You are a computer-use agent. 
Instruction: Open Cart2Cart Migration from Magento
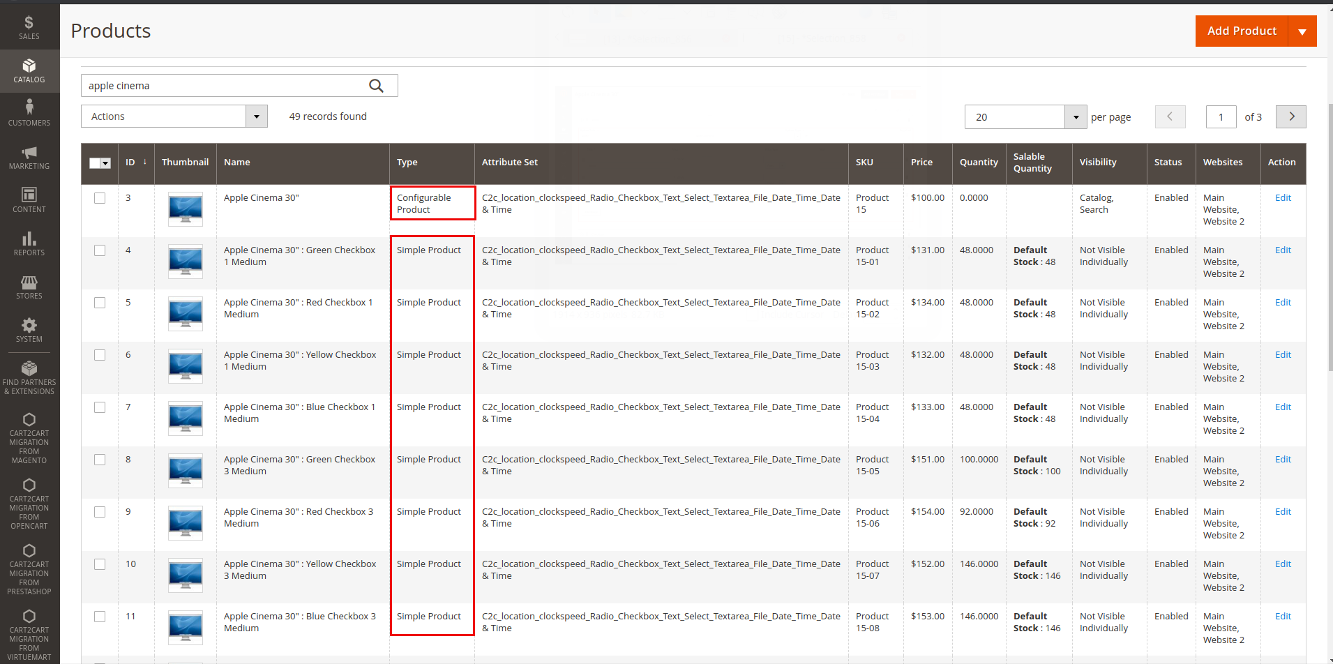click(29, 438)
